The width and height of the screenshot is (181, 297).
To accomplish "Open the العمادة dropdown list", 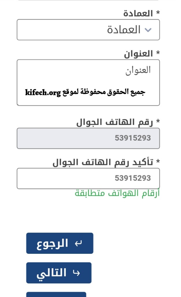I will (88, 30).
